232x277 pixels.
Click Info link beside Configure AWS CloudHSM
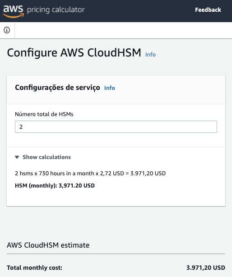click(150, 55)
